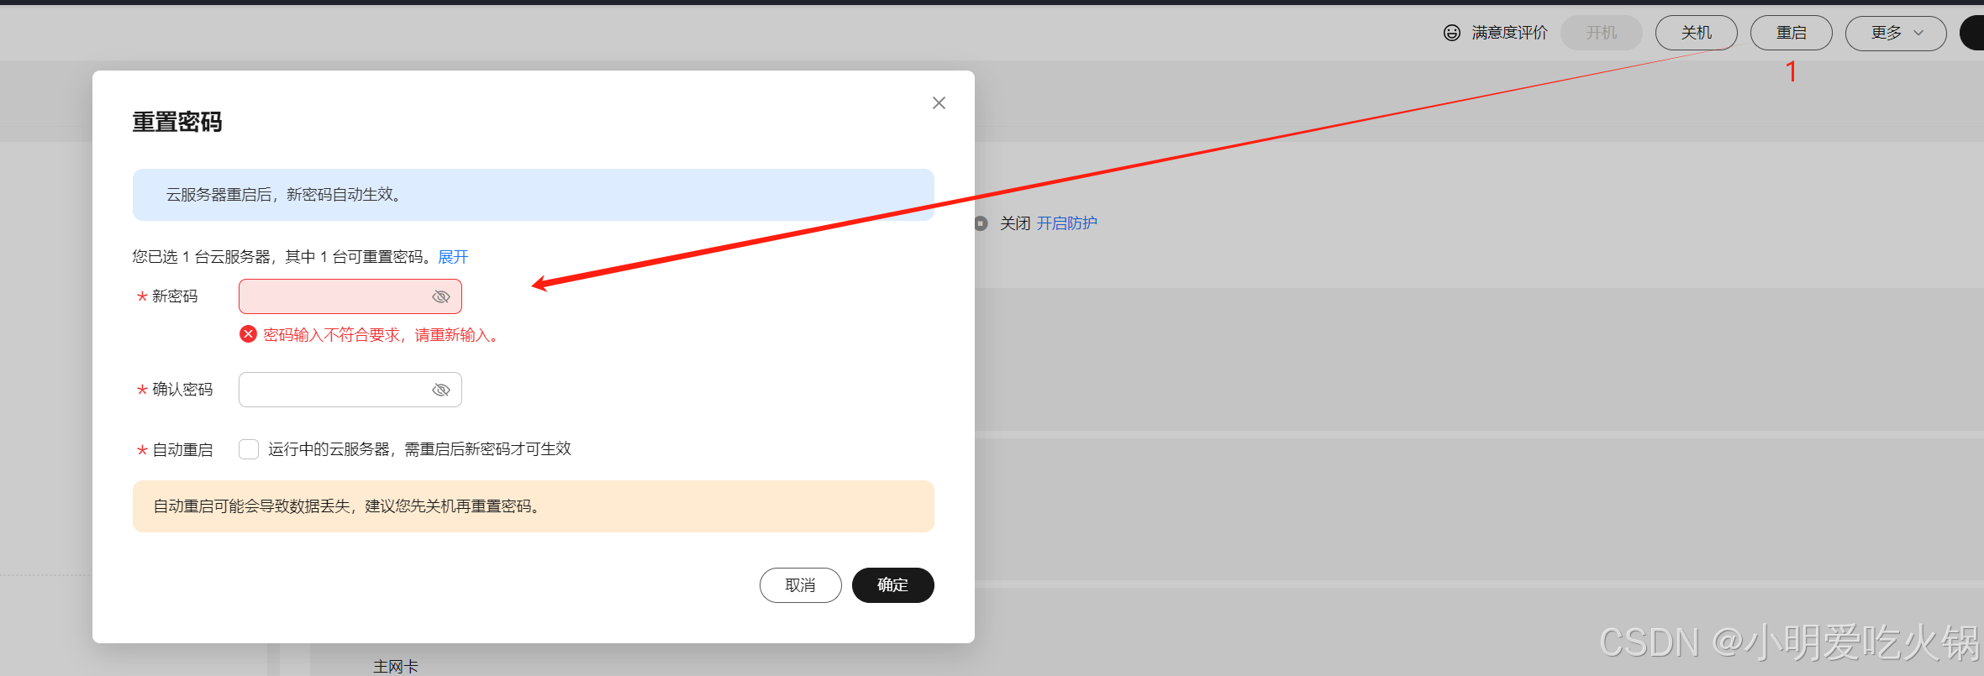The width and height of the screenshot is (1984, 676).
Task: Confirm the password reset with 确定
Action: point(892,585)
